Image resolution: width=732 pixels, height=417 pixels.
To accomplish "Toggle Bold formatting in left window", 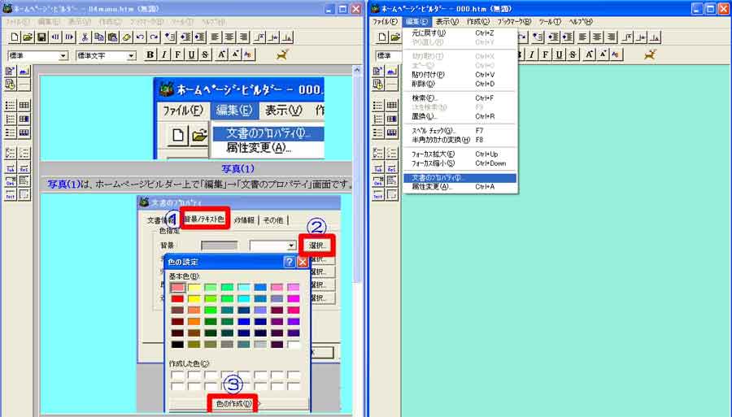I will coord(150,55).
